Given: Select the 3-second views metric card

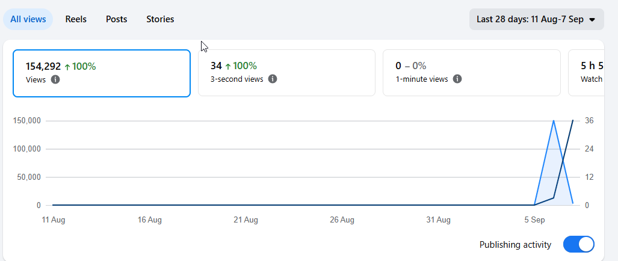Looking at the screenshot, I should (286, 73).
